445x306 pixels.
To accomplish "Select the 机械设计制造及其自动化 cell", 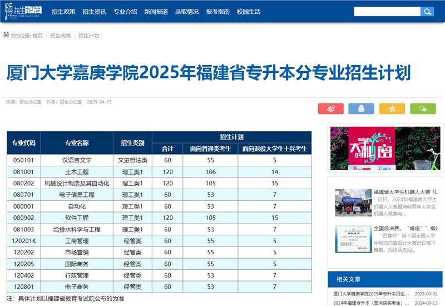I will (x=77, y=184).
